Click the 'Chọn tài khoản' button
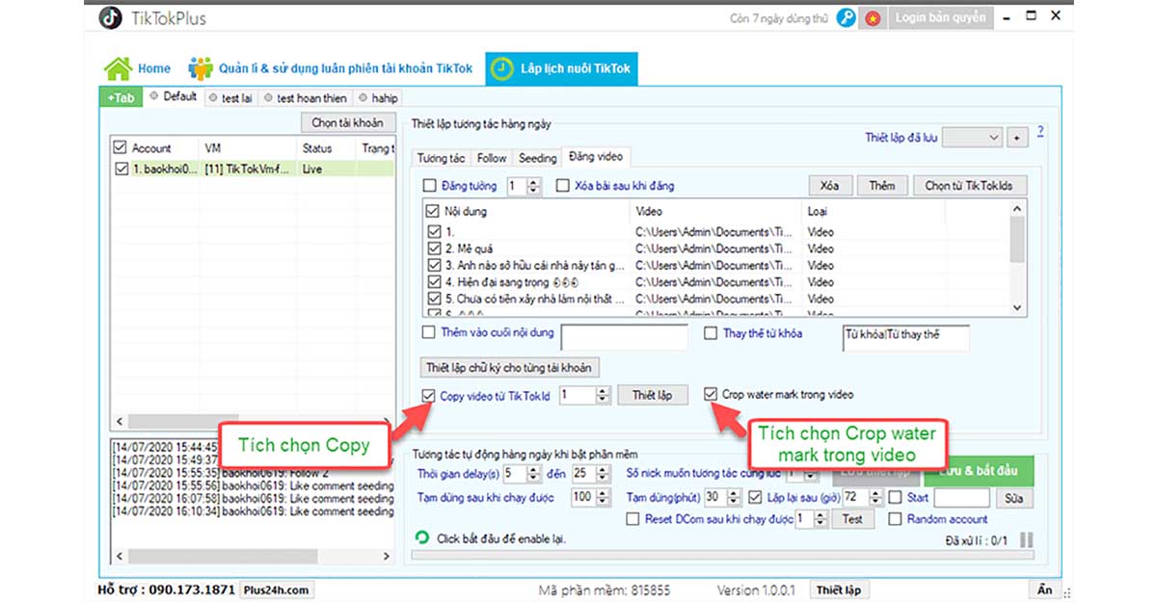Image resolution: width=1157 pixels, height=602 pixels. pos(347,122)
